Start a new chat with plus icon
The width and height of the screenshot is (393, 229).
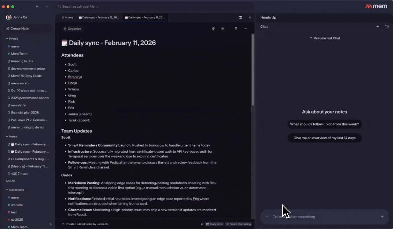coord(378,27)
